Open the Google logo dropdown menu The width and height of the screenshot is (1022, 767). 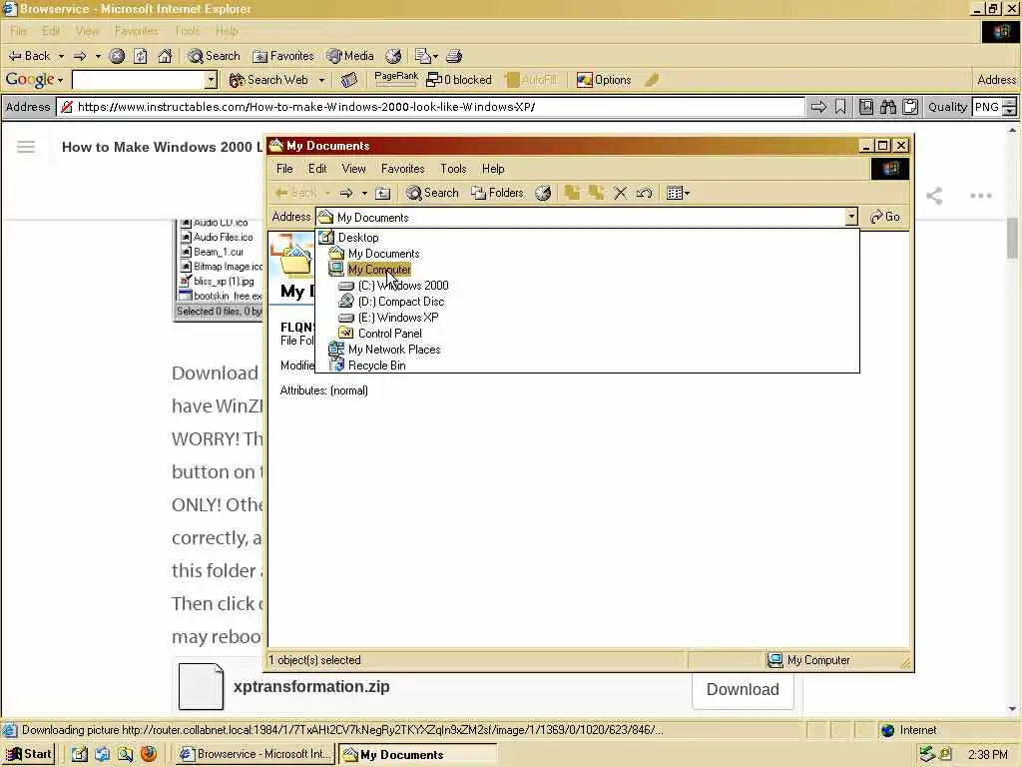click(34, 80)
